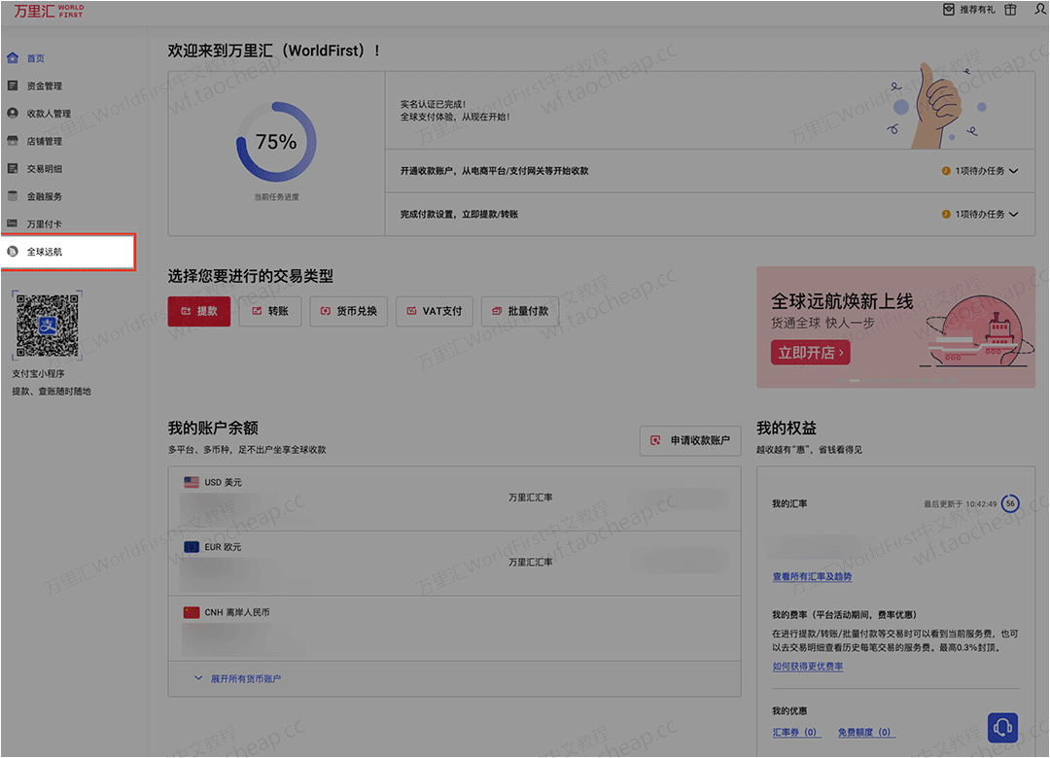
Task: Click the 我的权益 heading
Action: point(787,428)
